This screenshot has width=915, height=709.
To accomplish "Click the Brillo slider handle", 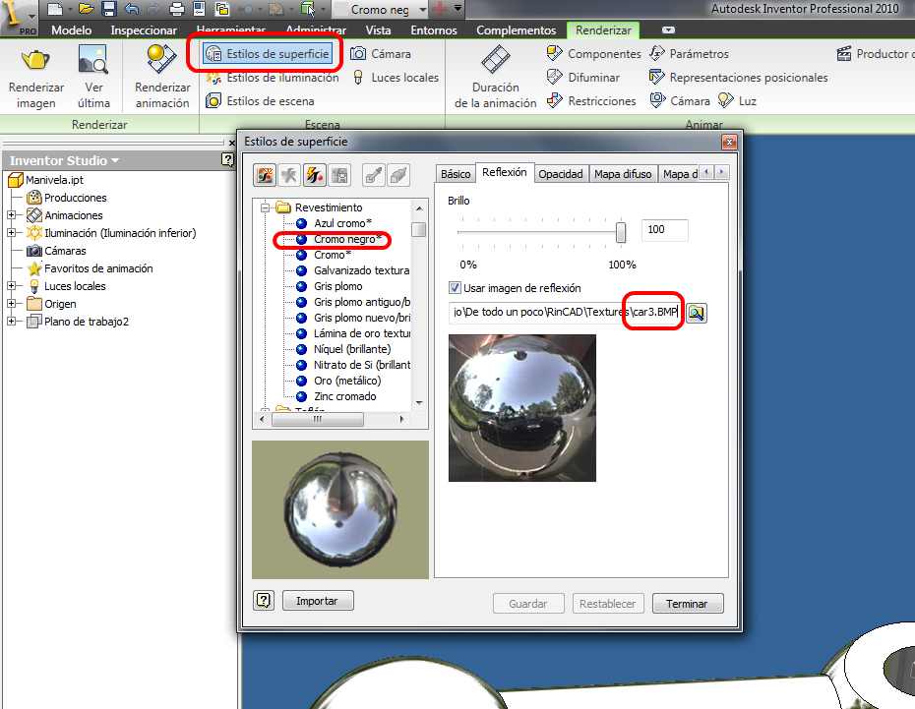I will point(621,231).
